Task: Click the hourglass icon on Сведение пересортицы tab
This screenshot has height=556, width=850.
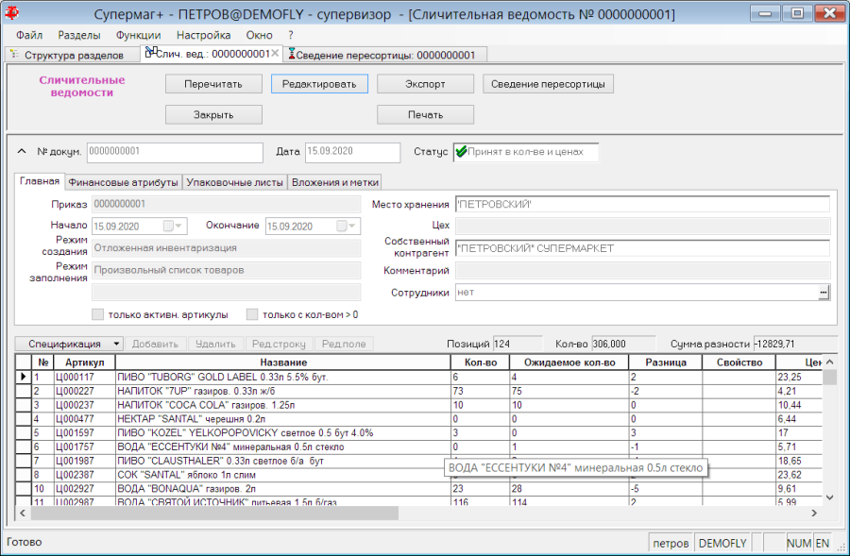Action: (x=292, y=54)
